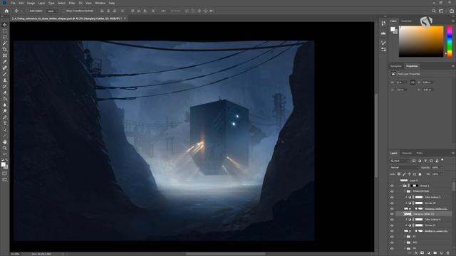Open the Kind layer filter dropdown
456x256 pixels.
tap(400, 161)
